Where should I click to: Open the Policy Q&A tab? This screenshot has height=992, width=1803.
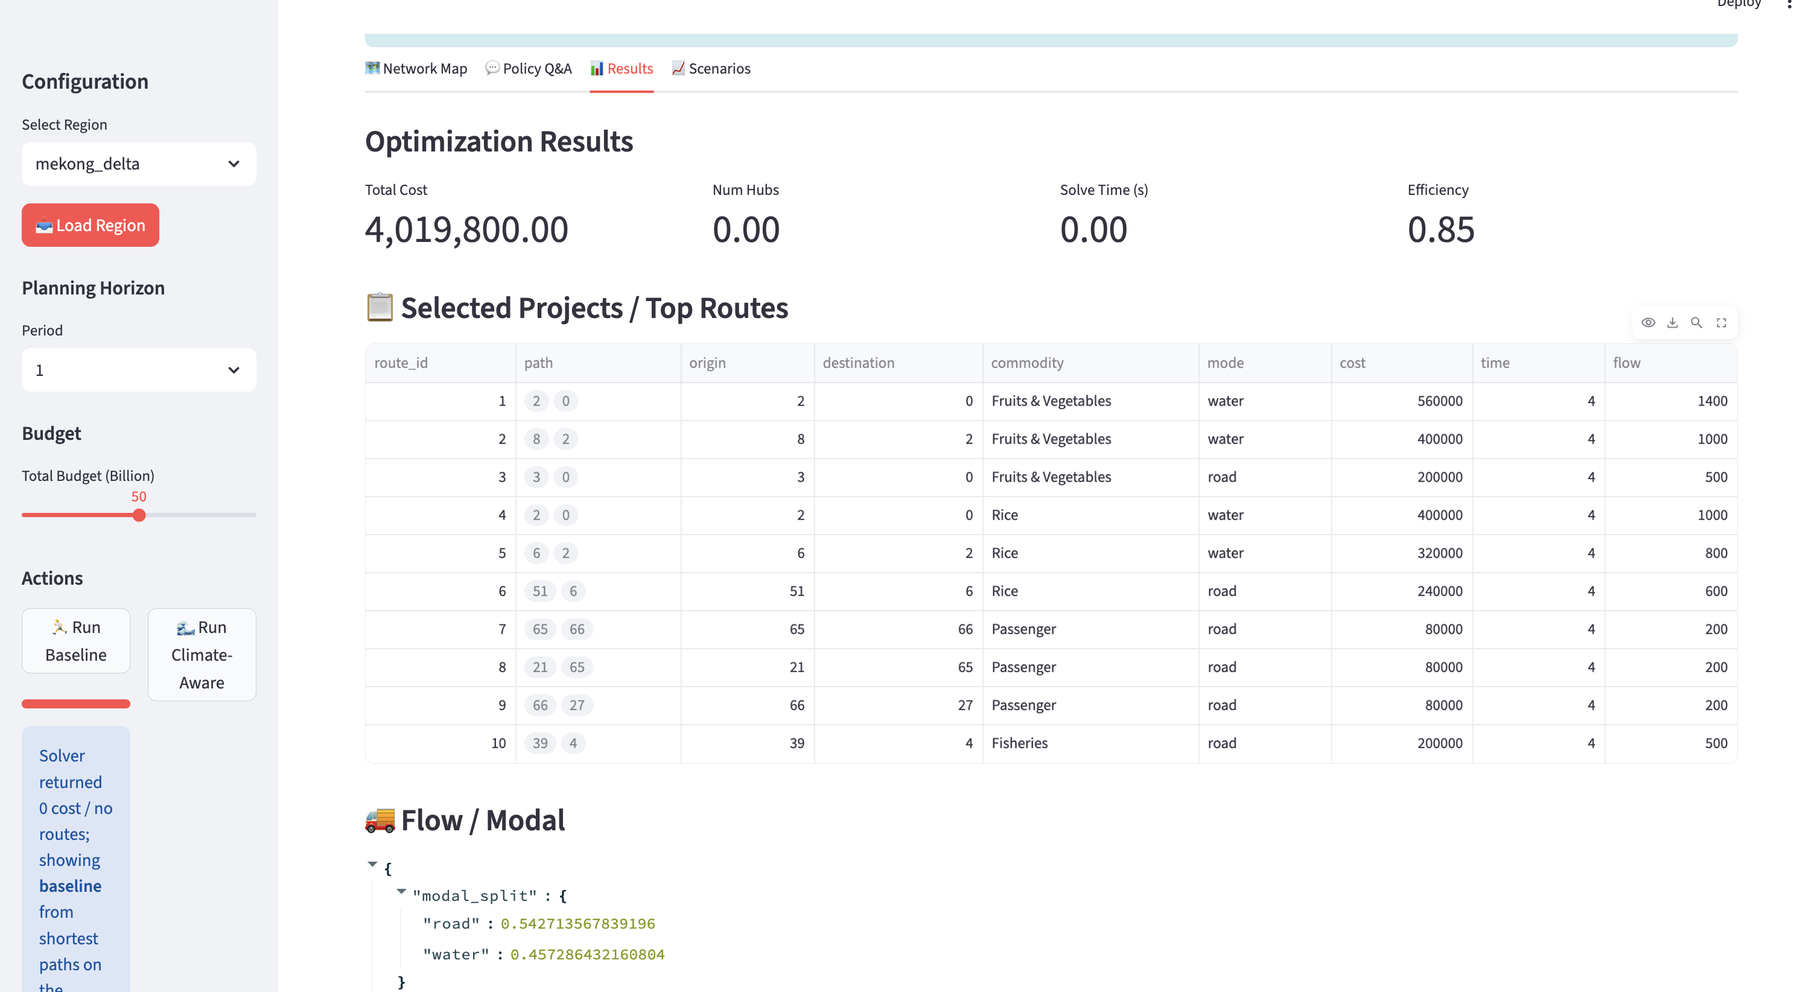tap(529, 69)
